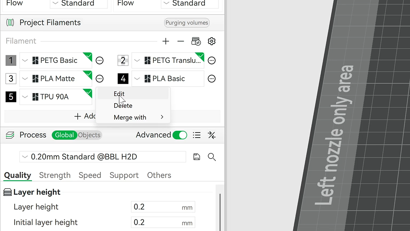The height and width of the screenshot is (231, 410).
Task: Open Project Filaments spool icon
Action: (10, 23)
